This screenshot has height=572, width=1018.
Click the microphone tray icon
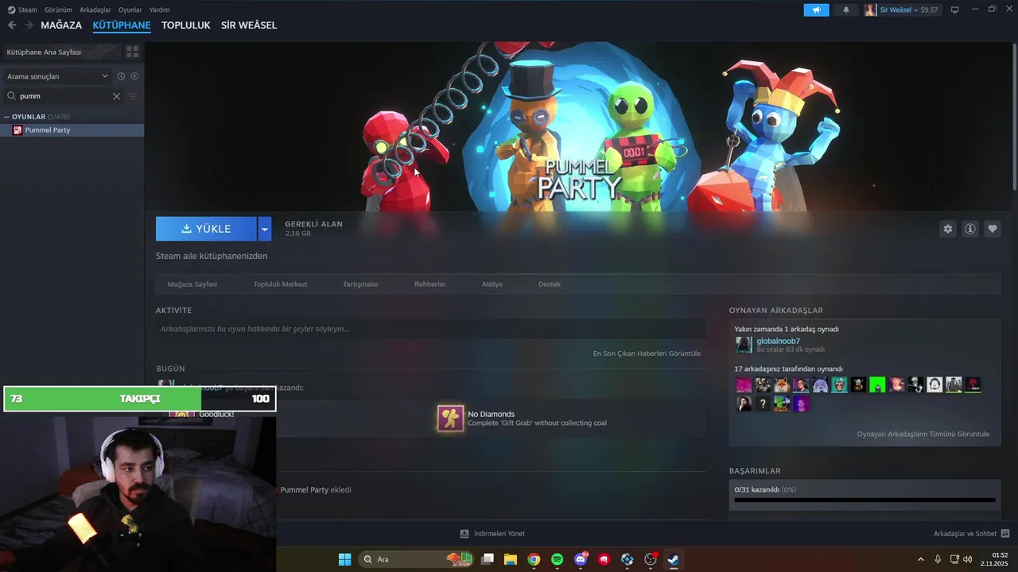[x=938, y=559]
